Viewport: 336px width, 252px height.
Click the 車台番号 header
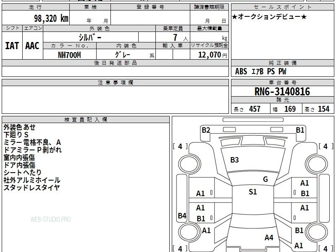click(x=282, y=82)
